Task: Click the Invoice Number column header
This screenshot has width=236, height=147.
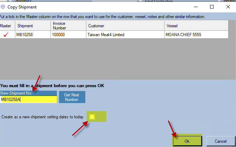Action: pyautogui.click(x=68, y=26)
